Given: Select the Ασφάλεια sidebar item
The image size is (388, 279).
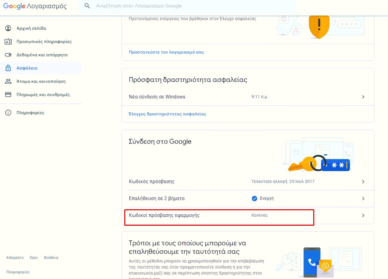Looking at the screenshot, I should 41,68.
